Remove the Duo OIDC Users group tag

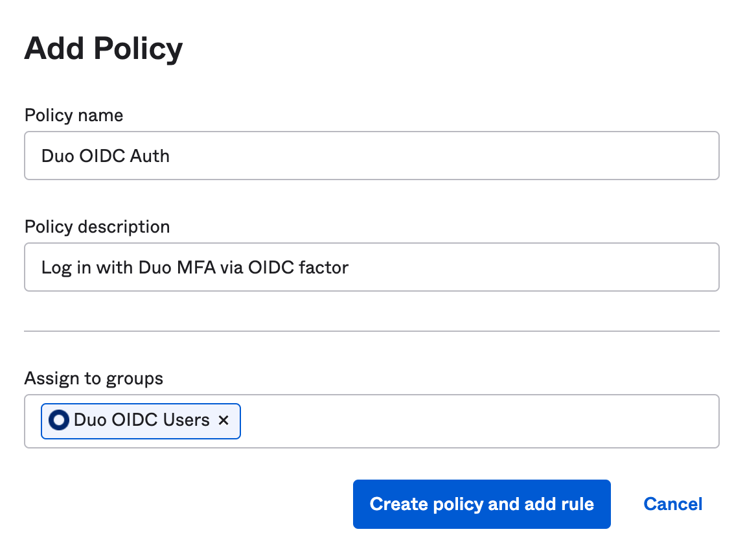223,421
